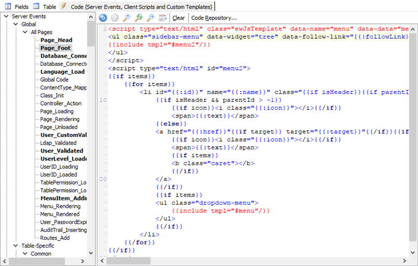
Task: Click code editor scroll down arrow
Action: pyautogui.click(x=413, y=252)
